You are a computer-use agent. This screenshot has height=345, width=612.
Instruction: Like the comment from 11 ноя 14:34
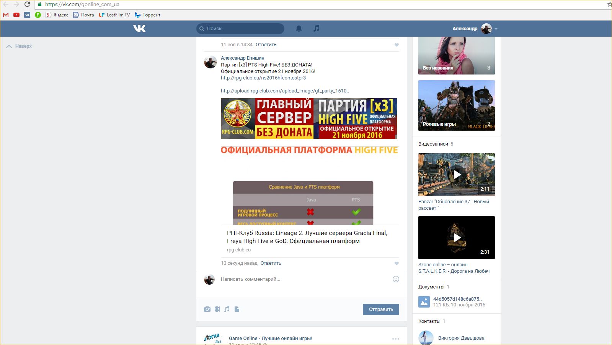coord(397,45)
